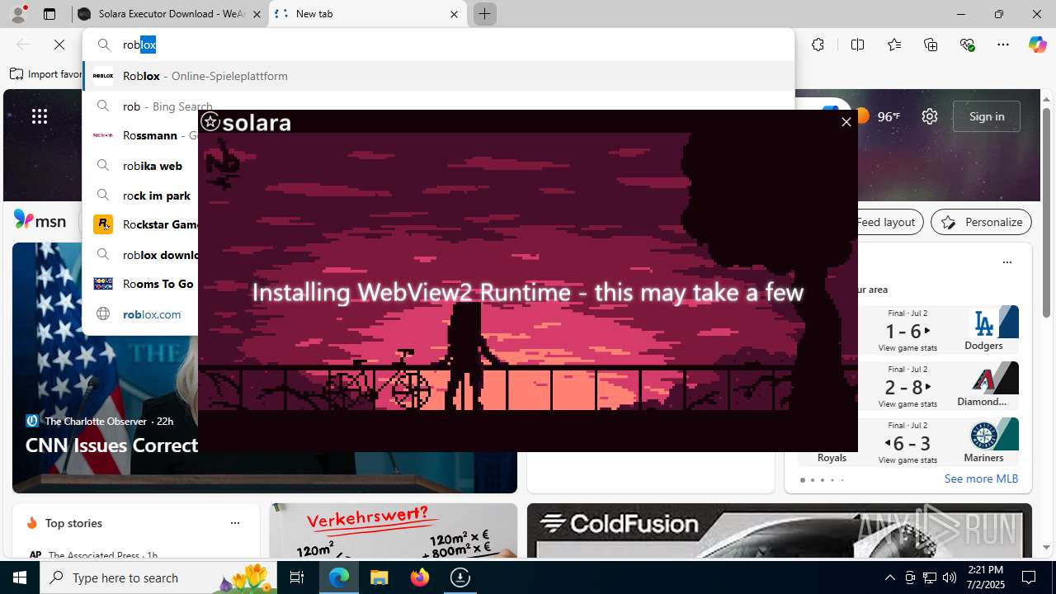Show the 96°F weather widget
The width and height of the screenshot is (1056, 594).
[878, 116]
